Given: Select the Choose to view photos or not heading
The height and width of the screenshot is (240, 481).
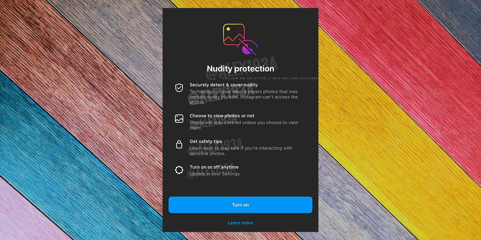Looking at the screenshot, I should coord(222,116).
